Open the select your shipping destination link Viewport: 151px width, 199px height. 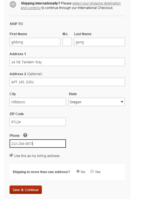[x=97, y=3]
